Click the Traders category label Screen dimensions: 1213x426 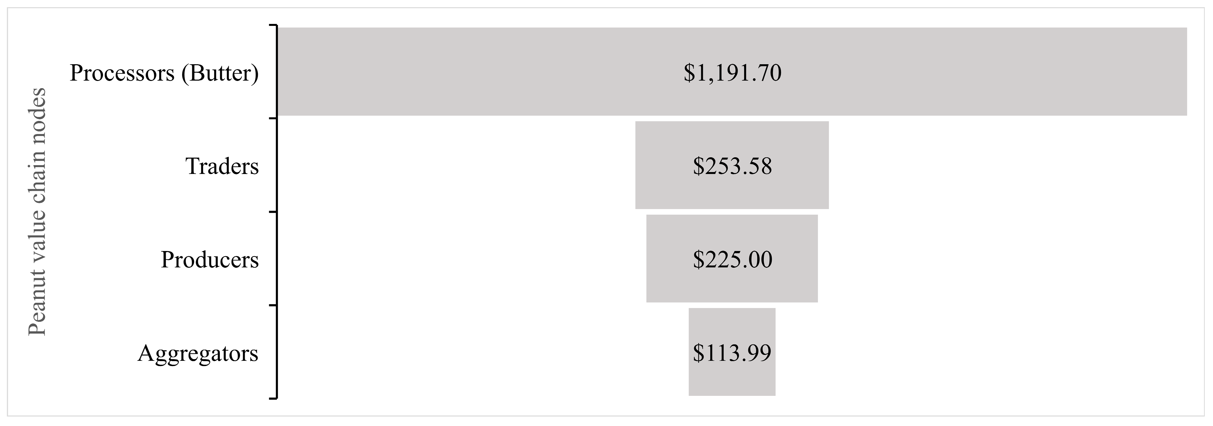coord(222,166)
